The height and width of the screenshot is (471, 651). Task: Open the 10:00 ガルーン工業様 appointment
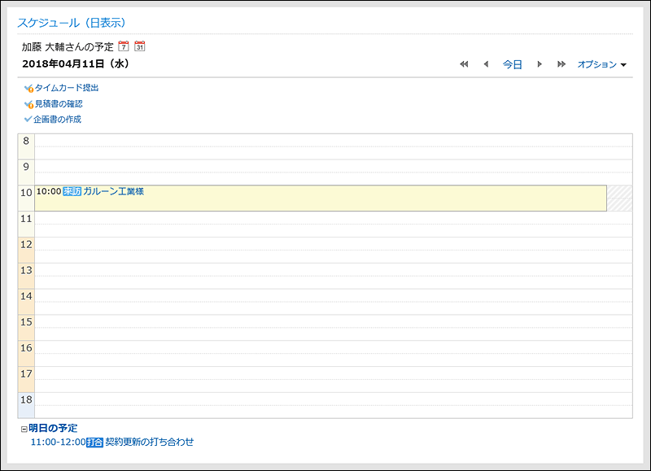point(113,191)
